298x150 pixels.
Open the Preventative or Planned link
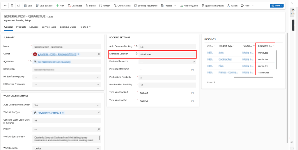pos(49,113)
